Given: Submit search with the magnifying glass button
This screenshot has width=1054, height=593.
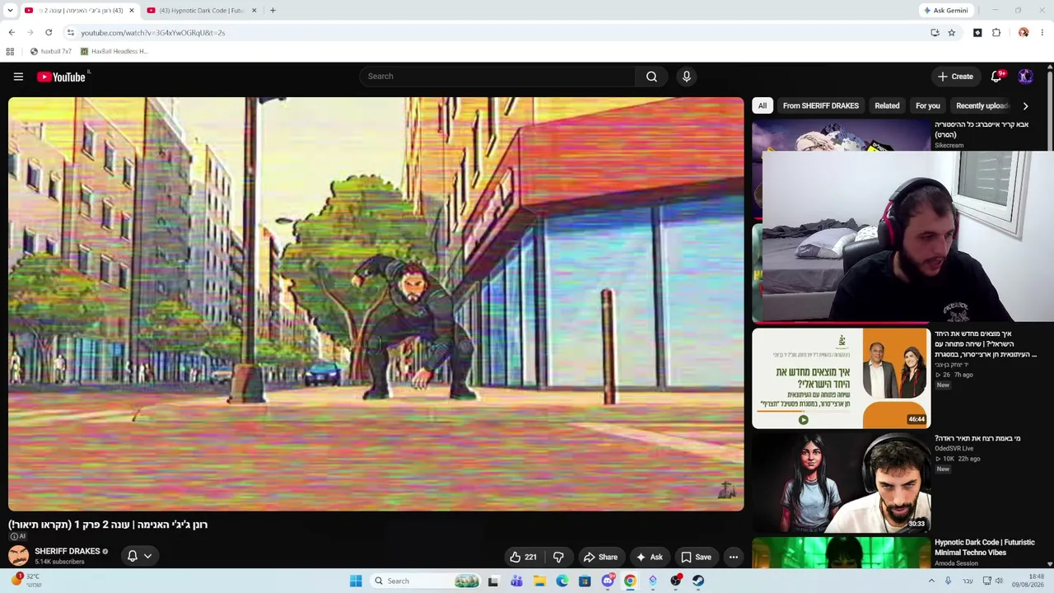Looking at the screenshot, I should tap(651, 77).
